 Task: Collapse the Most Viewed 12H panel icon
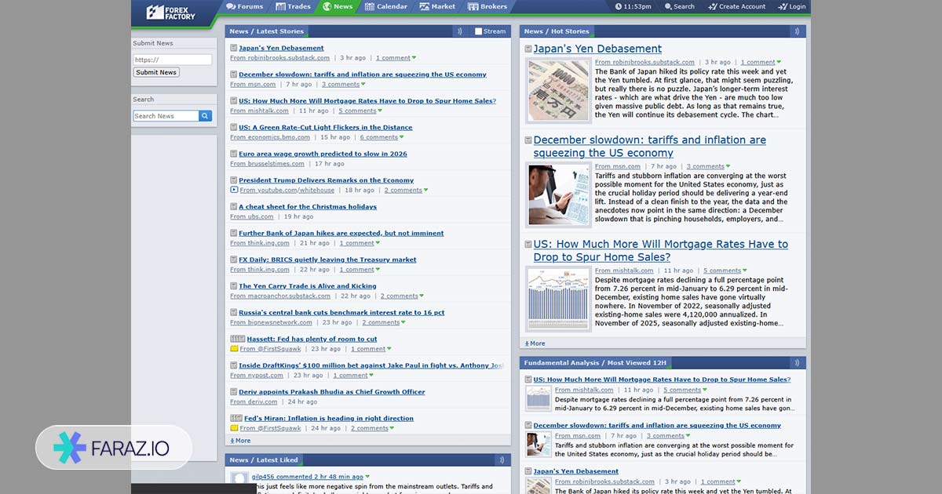pyautogui.click(x=797, y=362)
